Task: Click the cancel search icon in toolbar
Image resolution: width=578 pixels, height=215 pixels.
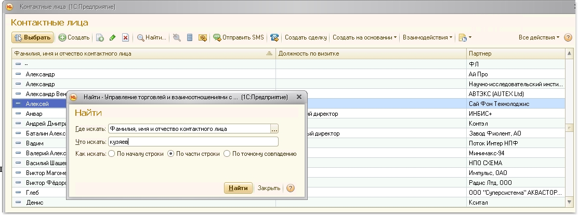Action: [177, 37]
